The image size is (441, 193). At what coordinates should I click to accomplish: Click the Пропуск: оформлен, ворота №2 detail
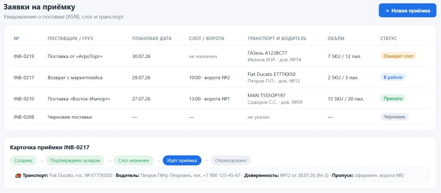pos(368,176)
